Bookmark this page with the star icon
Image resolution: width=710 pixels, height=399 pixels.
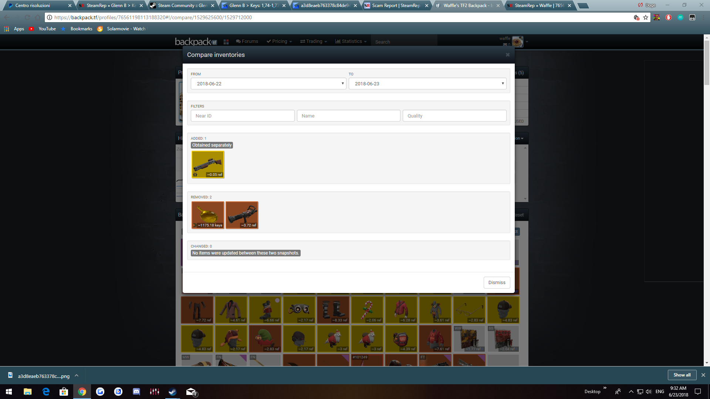[x=646, y=17]
